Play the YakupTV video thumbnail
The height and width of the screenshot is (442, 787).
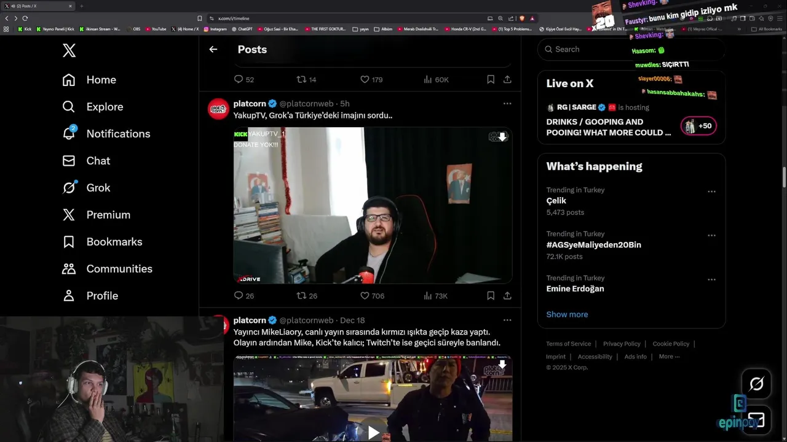(x=373, y=205)
